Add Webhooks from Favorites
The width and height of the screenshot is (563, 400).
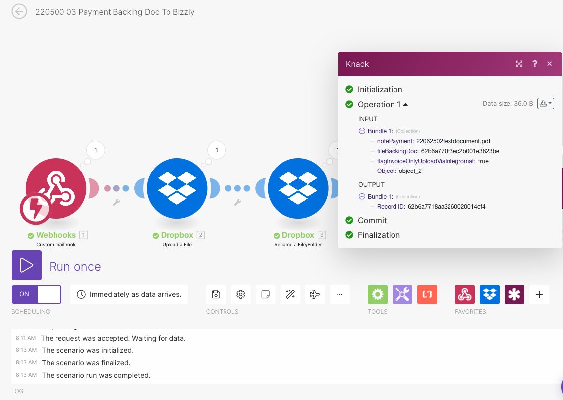click(464, 294)
